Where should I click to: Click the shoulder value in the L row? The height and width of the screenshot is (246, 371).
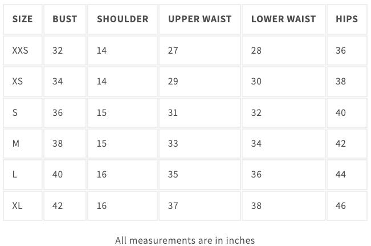(101, 174)
